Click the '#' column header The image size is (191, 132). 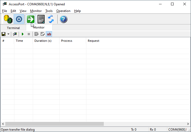[7, 41]
